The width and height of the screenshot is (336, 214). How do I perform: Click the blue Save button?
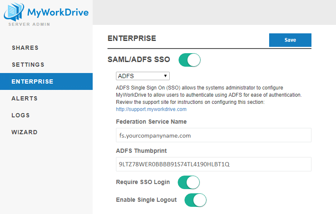pyautogui.click(x=290, y=40)
